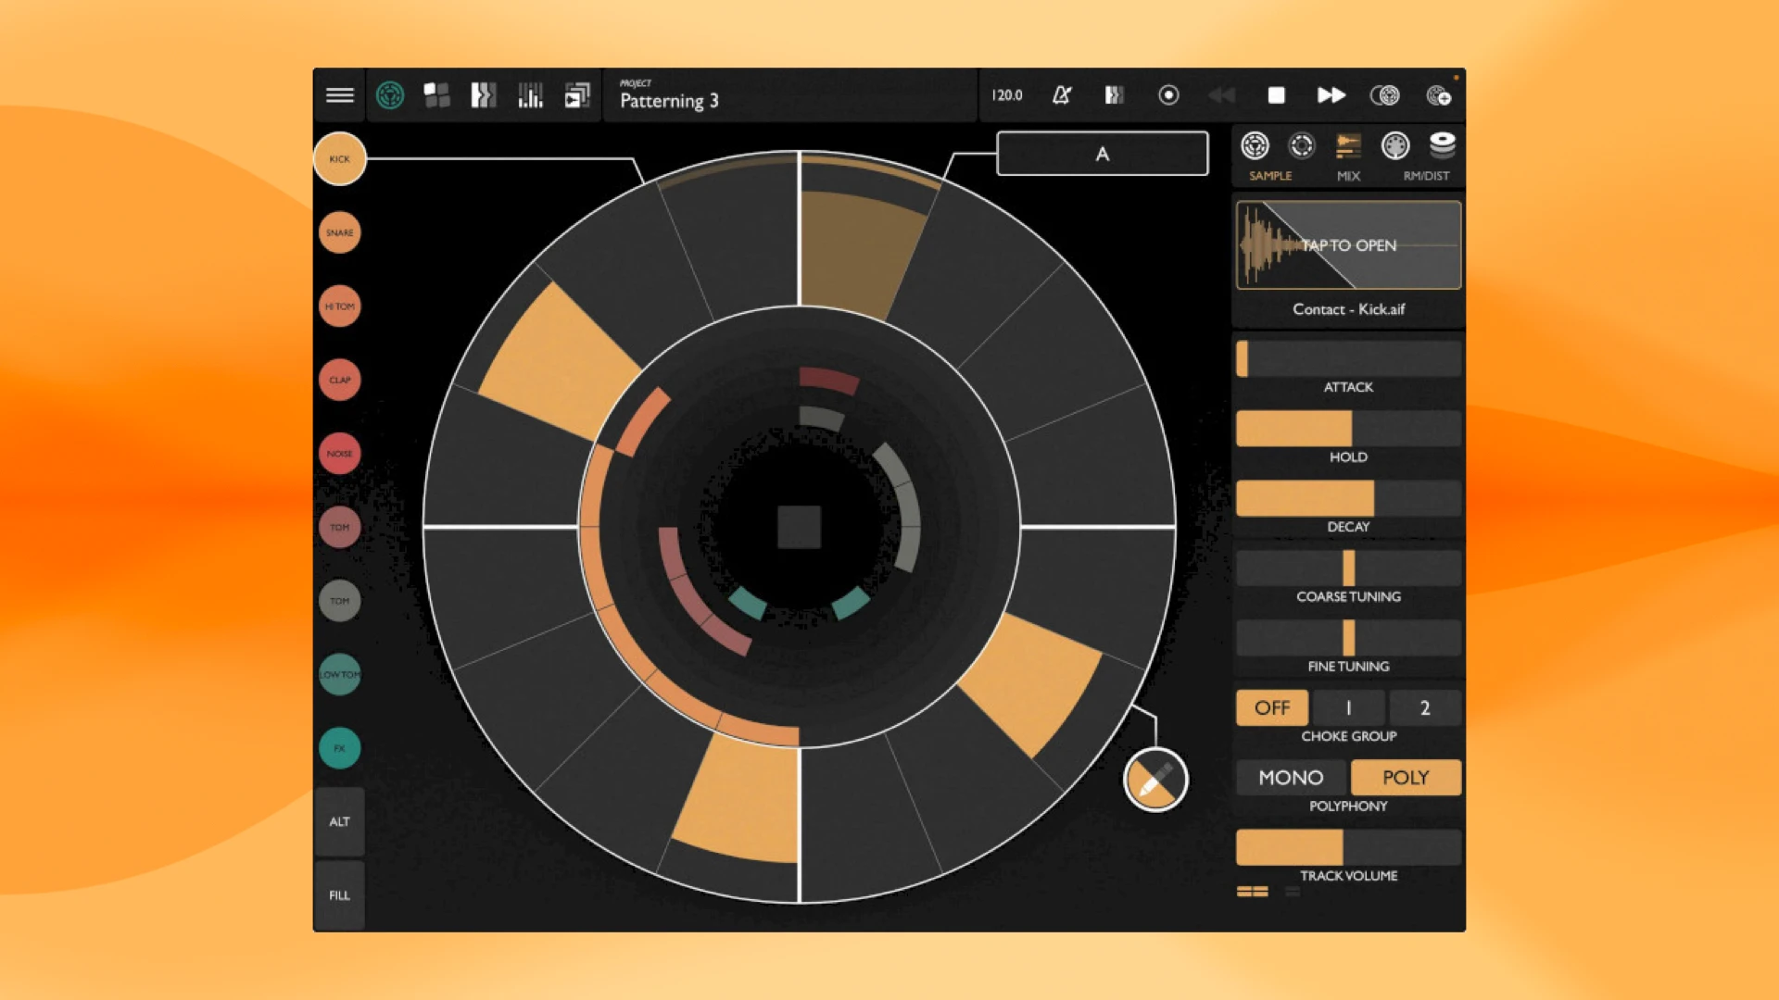The height and width of the screenshot is (1000, 1779).
Task: Open the hamburger main menu
Action: click(x=339, y=95)
